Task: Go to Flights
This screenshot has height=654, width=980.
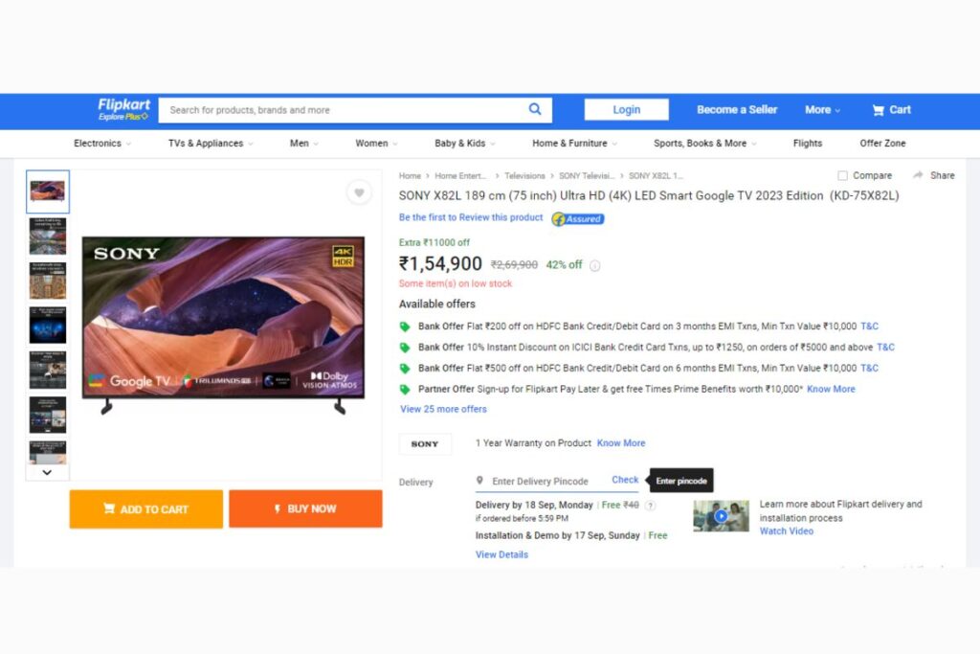Action: (808, 144)
